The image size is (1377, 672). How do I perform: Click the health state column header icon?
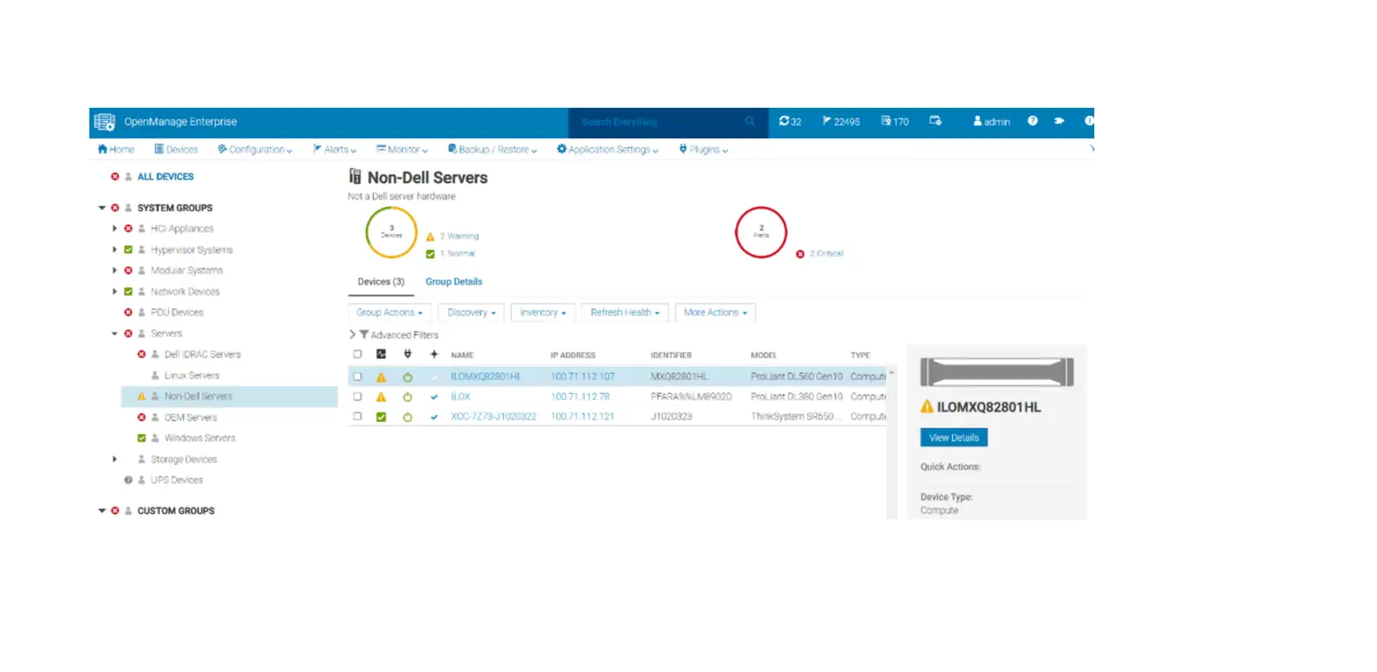(x=380, y=355)
